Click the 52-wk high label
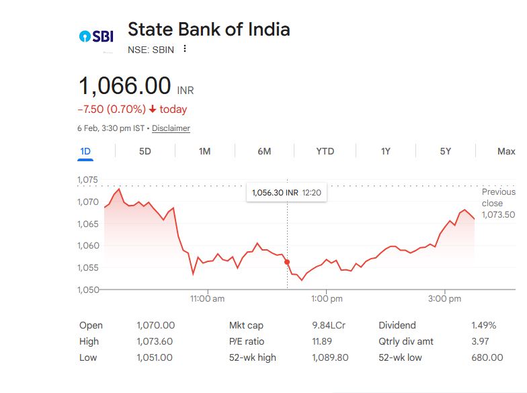The image size is (527, 393). coord(252,357)
